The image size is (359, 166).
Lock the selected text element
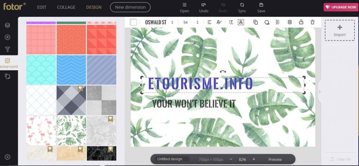tap(301, 22)
